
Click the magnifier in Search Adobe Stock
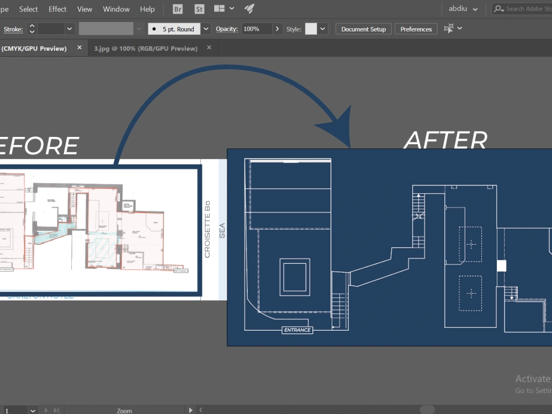[x=497, y=9]
